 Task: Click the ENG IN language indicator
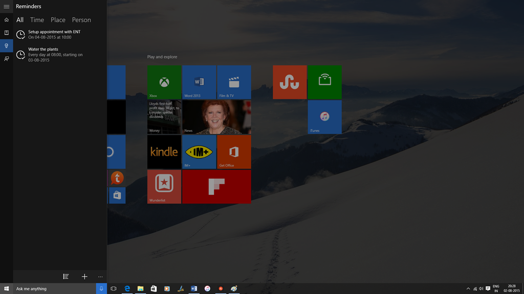496,289
